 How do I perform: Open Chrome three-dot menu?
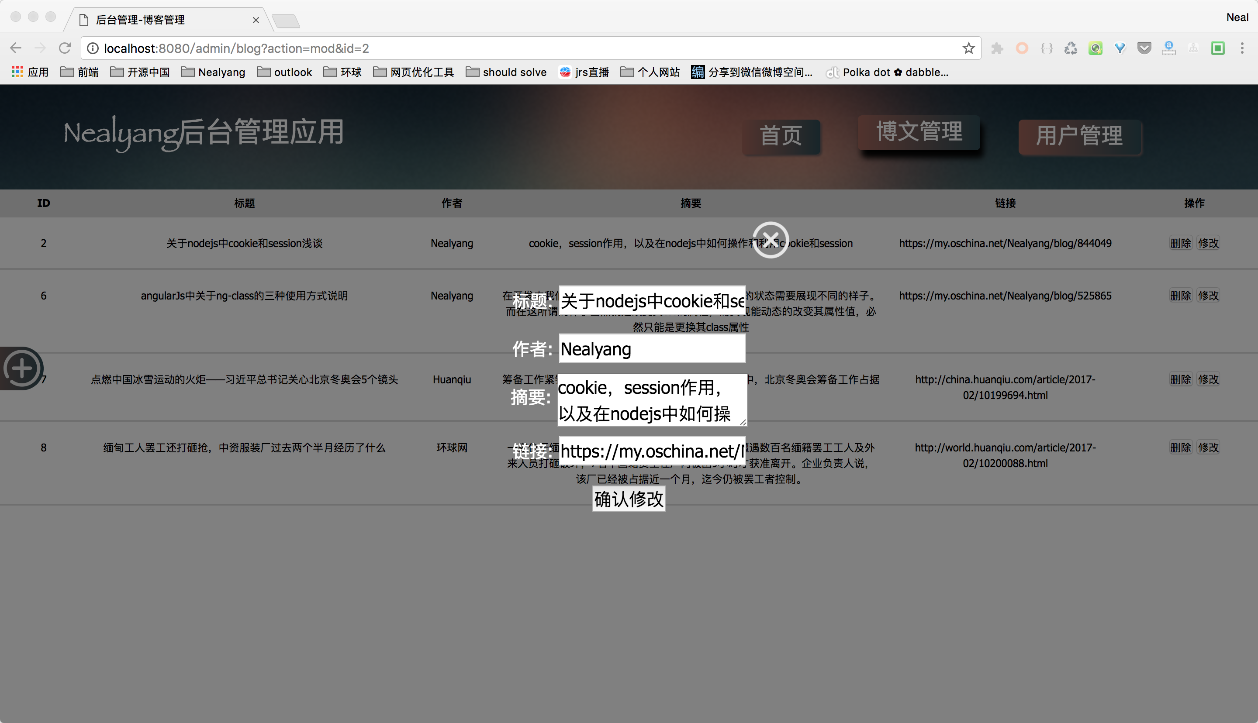tap(1241, 48)
